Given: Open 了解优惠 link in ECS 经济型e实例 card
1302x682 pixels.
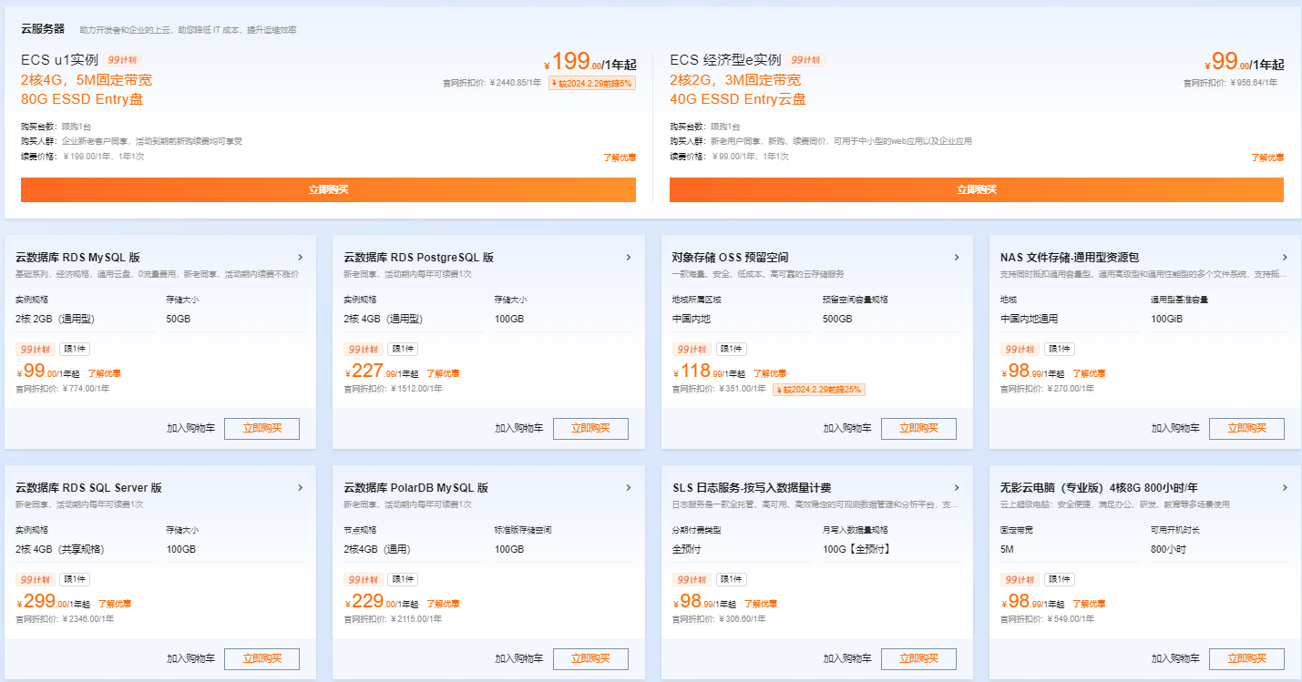Looking at the screenshot, I should pos(1267,158).
